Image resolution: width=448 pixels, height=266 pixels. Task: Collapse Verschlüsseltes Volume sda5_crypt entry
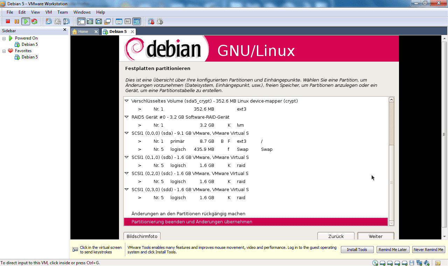click(126, 101)
